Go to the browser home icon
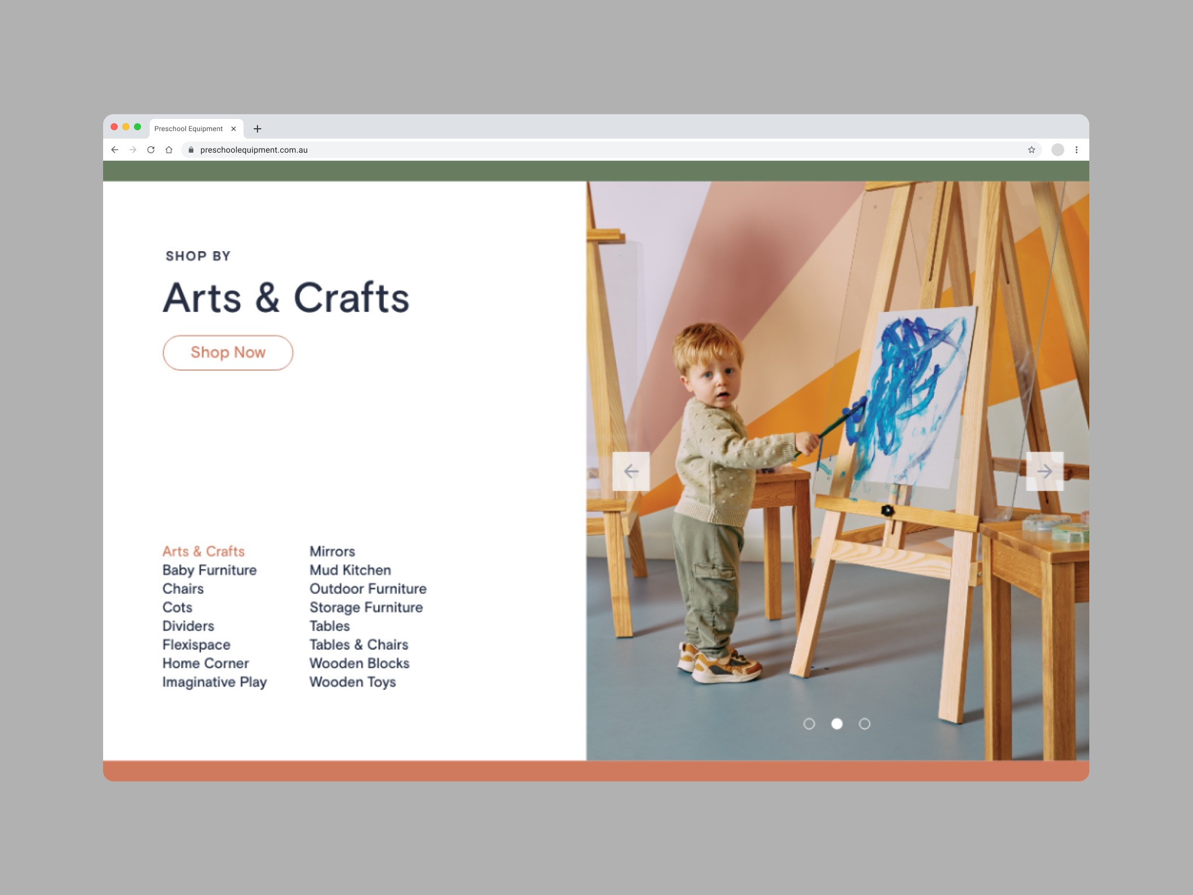 coord(169,150)
